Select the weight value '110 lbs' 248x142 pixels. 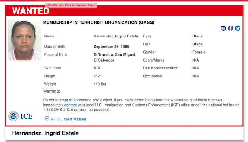(100, 84)
